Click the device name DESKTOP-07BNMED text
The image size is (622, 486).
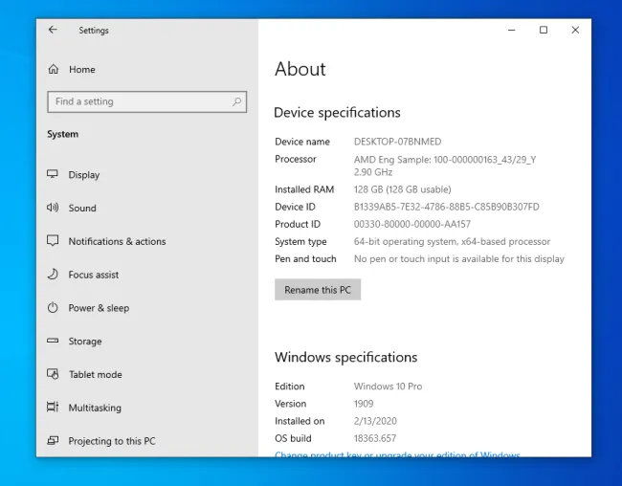[395, 142]
